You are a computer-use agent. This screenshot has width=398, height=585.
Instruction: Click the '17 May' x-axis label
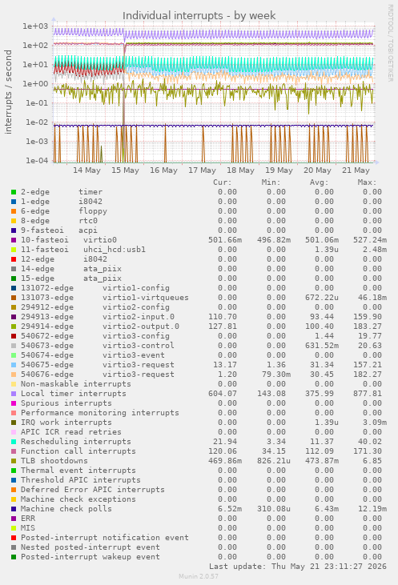click(202, 170)
